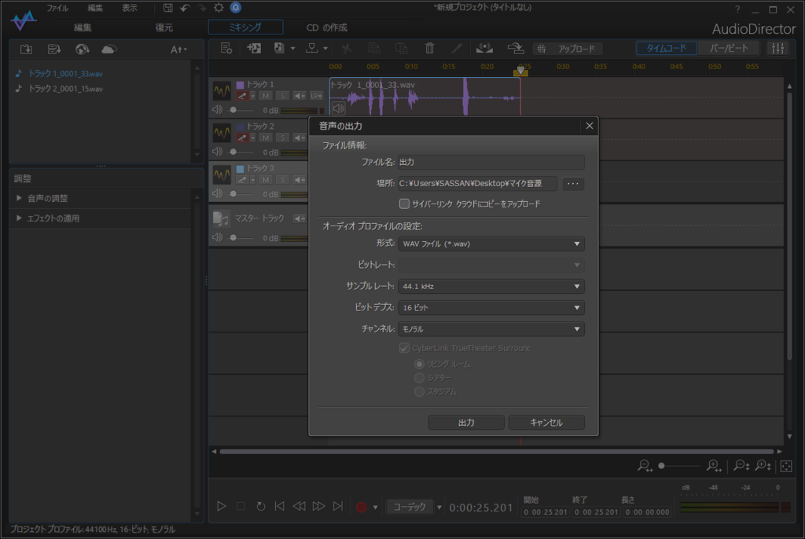Jump to end with the skip-forward icon
This screenshot has width=805, height=539.
(338, 506)
